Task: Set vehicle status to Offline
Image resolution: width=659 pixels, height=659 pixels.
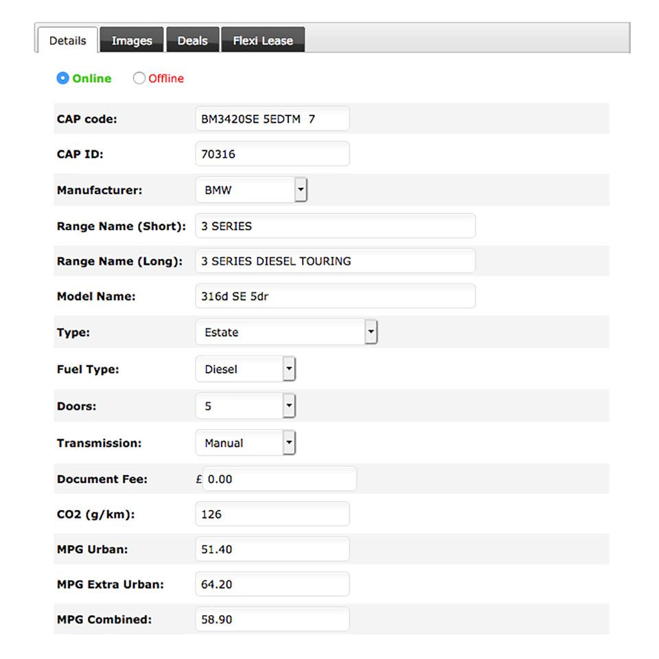Action: (139, 78)
